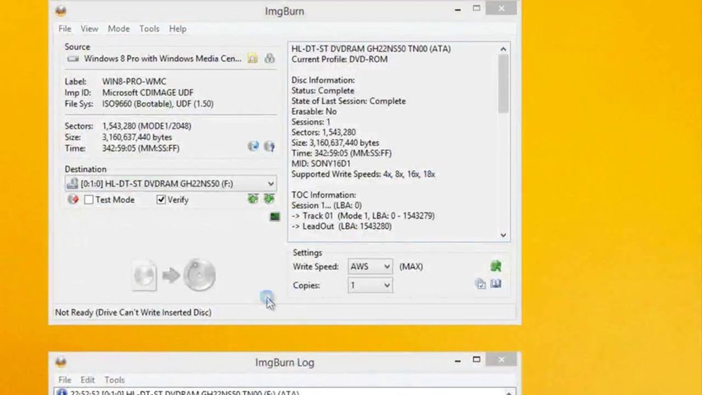The image size is (702, 395).
Task: Click the first green drive tray icon
Action: tap(252, 199)
